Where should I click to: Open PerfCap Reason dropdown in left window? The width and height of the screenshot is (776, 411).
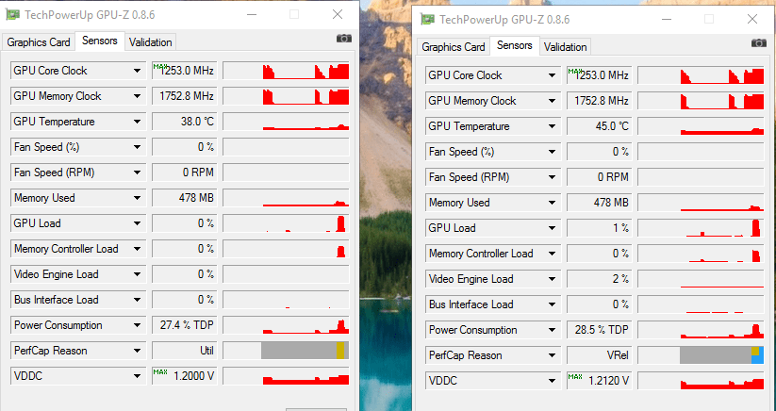pos(137,351)
